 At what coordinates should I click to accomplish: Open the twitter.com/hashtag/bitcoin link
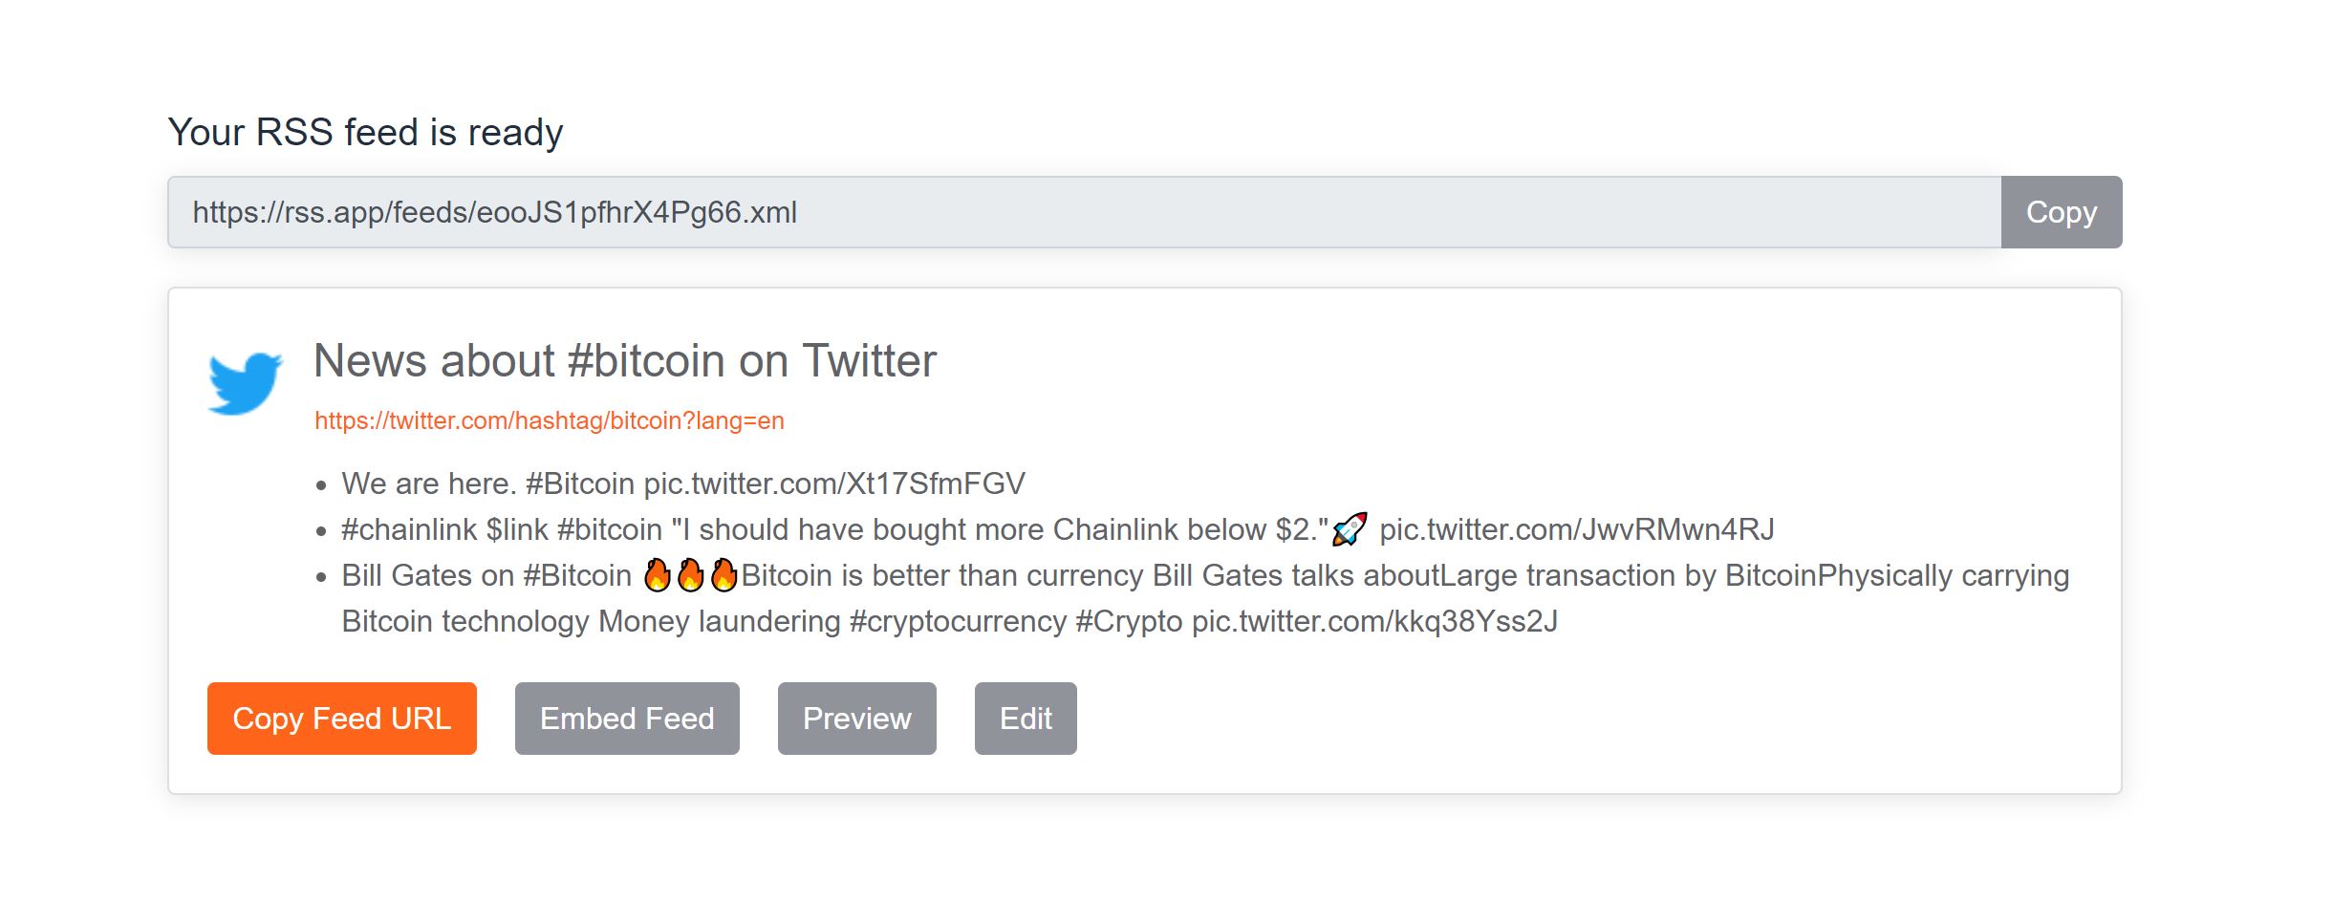(x=550, y=420)
